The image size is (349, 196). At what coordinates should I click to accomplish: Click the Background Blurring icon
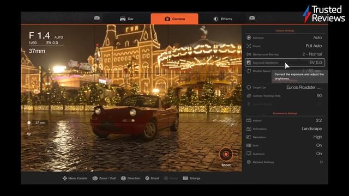(249, 54)
